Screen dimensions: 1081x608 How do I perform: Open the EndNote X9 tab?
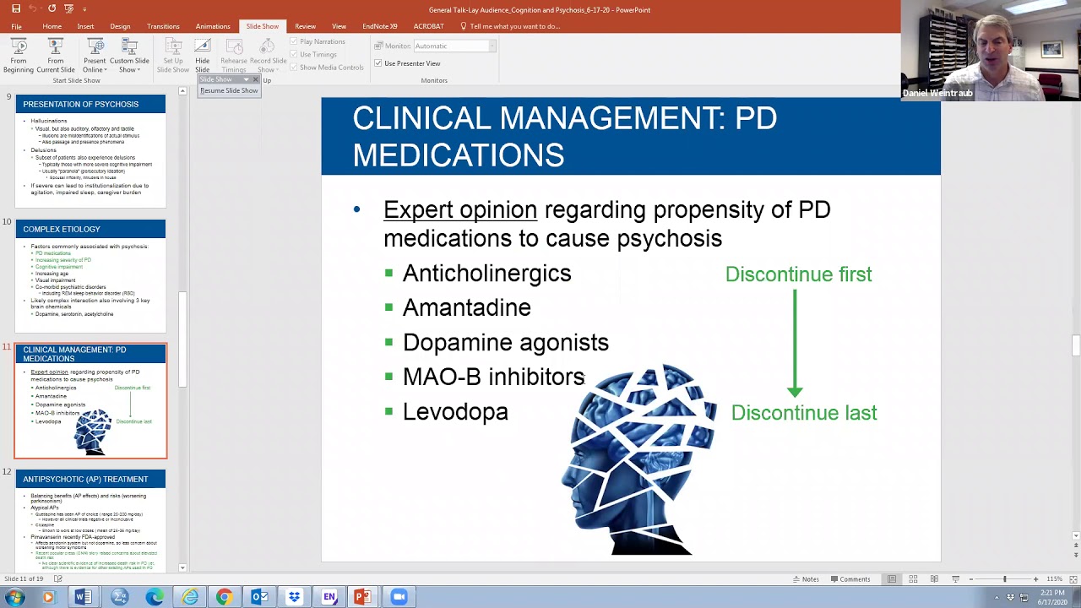coord(380,26)
